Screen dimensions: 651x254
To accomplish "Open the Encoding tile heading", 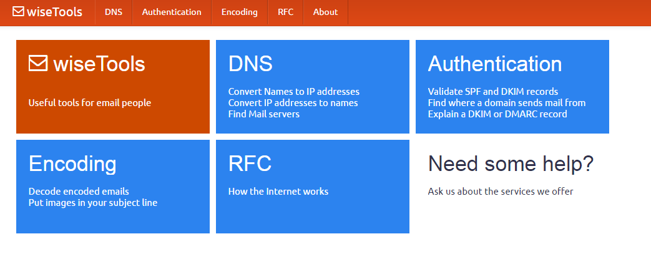I will click(x=72, y=164).
